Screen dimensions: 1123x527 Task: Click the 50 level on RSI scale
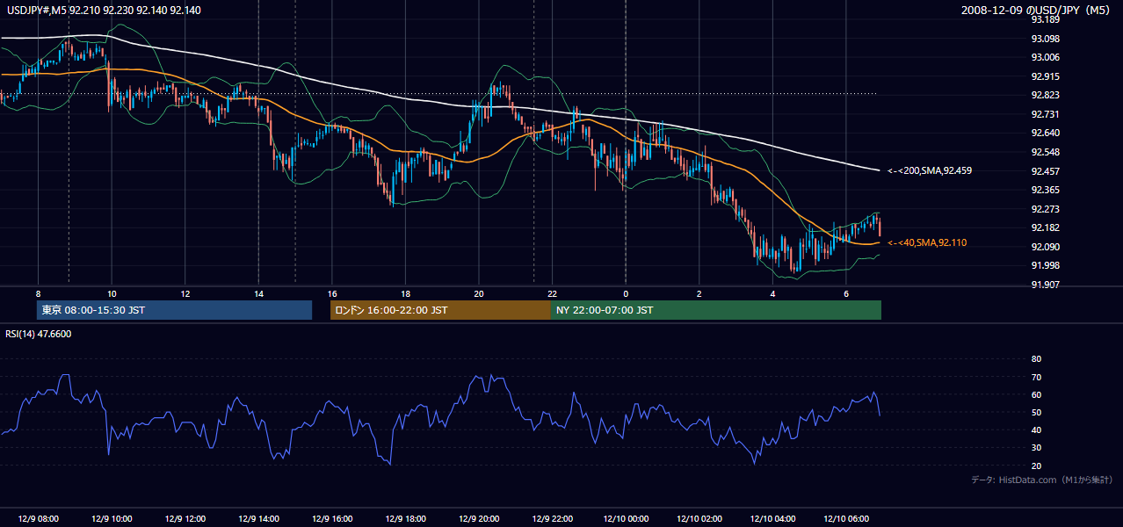pyautogui.click(x=1036, y=412)
